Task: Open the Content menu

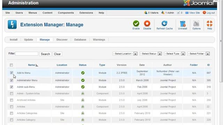Action: coord(47,13)
